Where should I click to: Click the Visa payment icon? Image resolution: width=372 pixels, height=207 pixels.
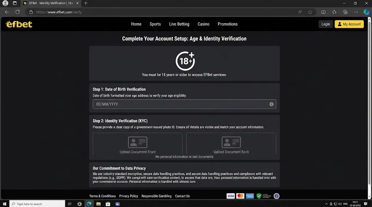[x=230, y=196]
